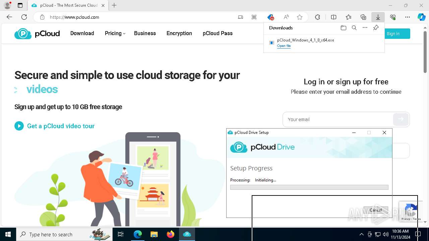Open more options in Downloads panel
The height and width of the screenshot is (241, 429).
[x=365, y=28]
